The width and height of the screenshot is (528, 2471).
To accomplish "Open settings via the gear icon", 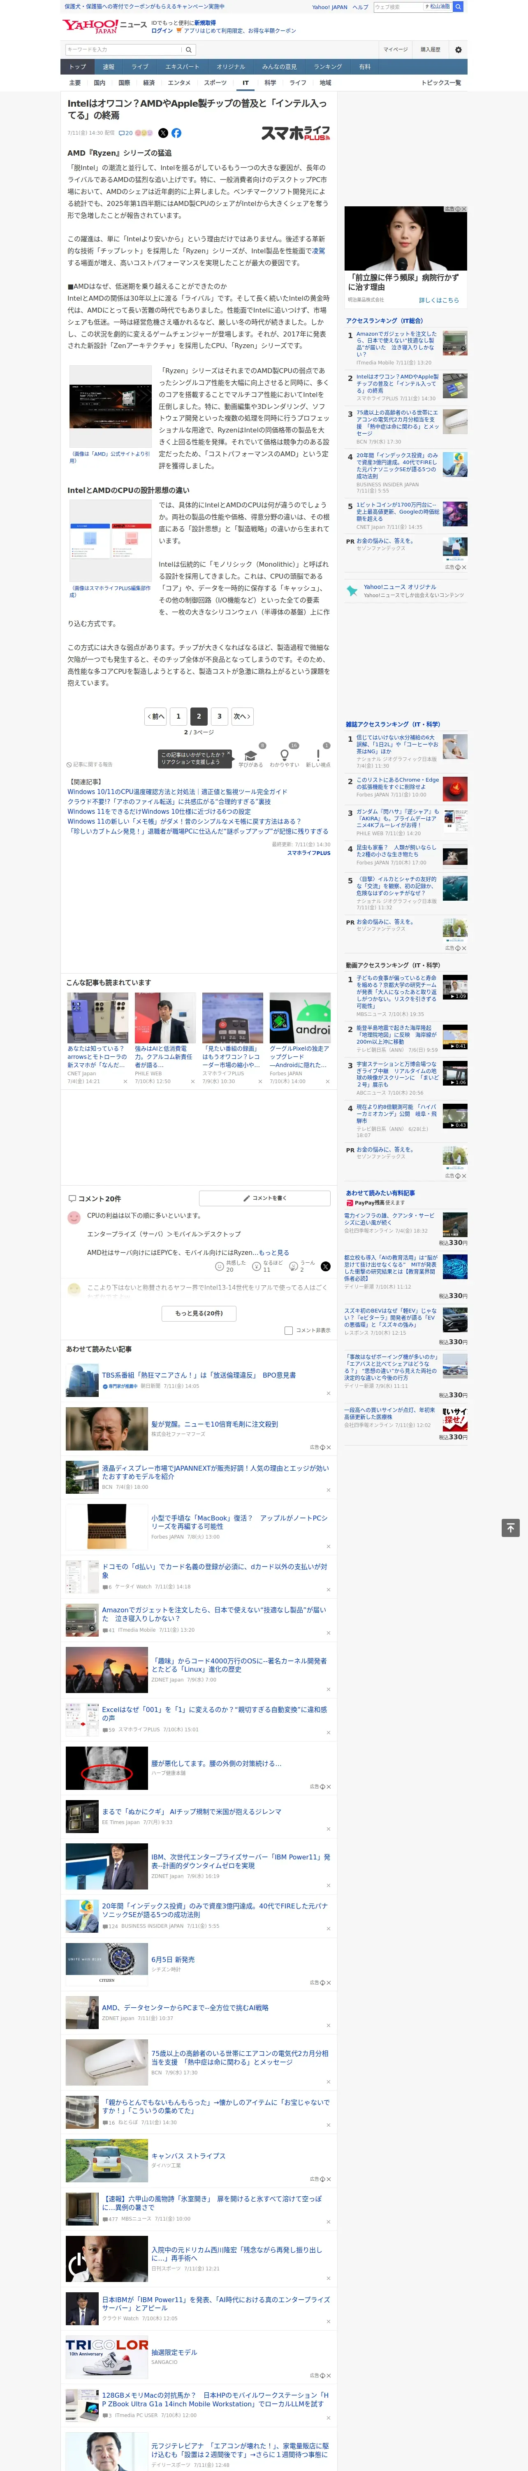I will [x=458, y=50].
